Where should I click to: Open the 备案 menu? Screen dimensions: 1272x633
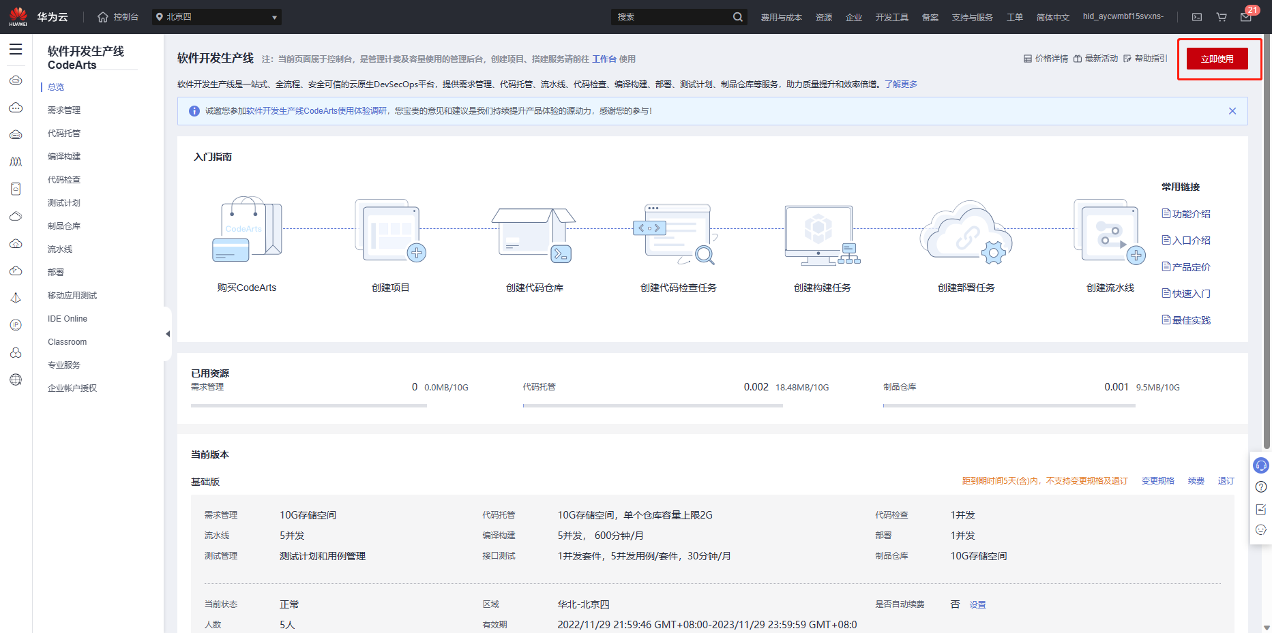(930, 17)
